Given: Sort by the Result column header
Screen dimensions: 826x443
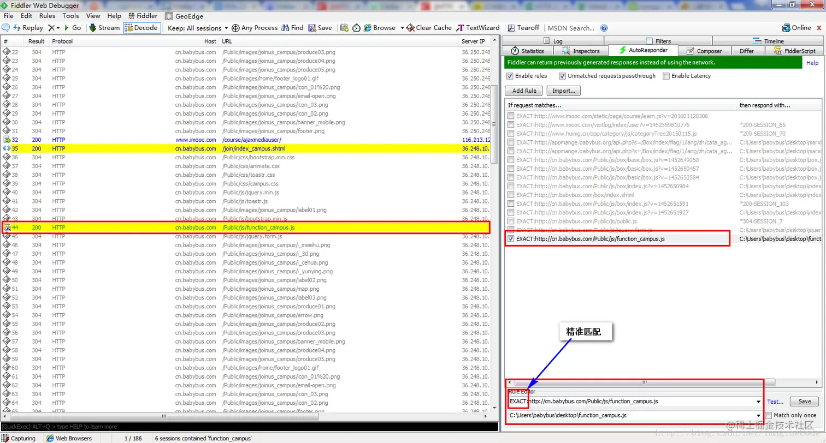Looking at the screenshot, I should tap(37, 41).
